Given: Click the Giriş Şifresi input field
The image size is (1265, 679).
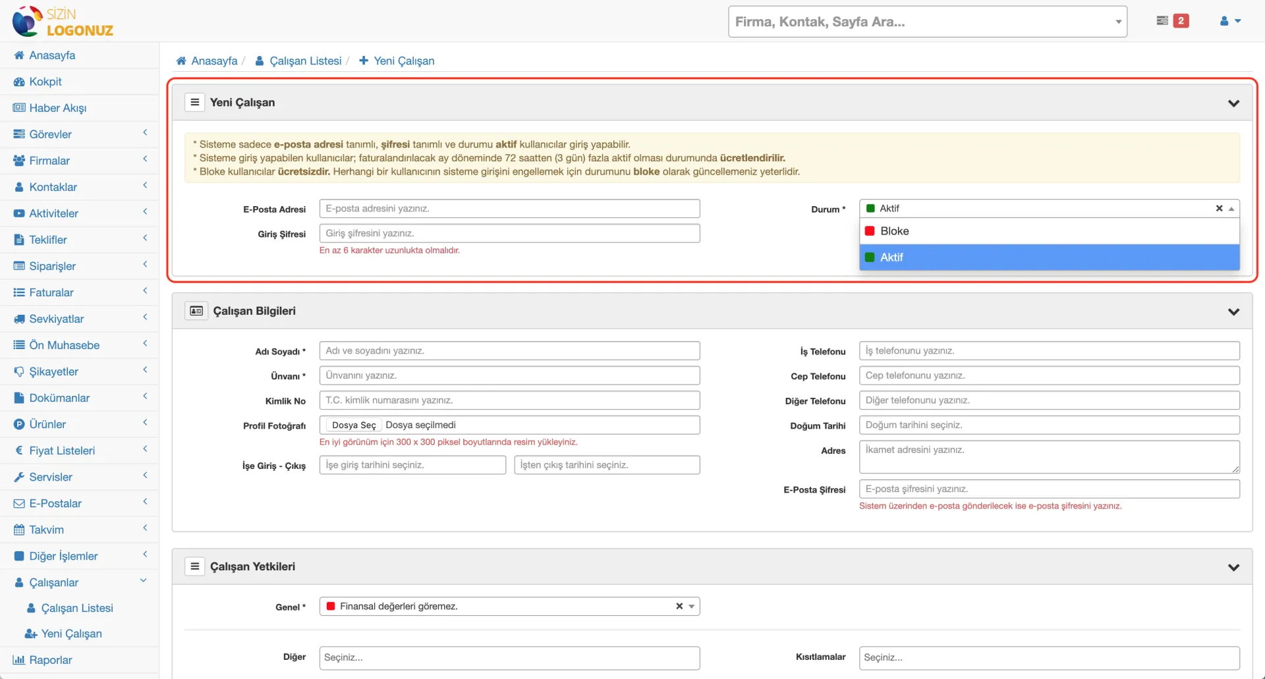Looking at the screenshot, I should point(509,233).
